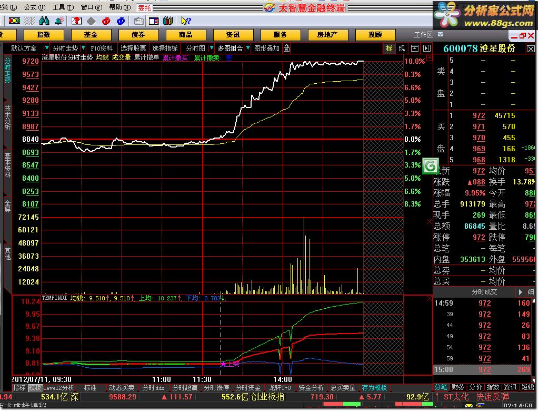Open F10资料 from the chart toolbar
Image resolution: width=539 pixels, height=411 pixels.
pyautogui.click(x=102, y=48)
